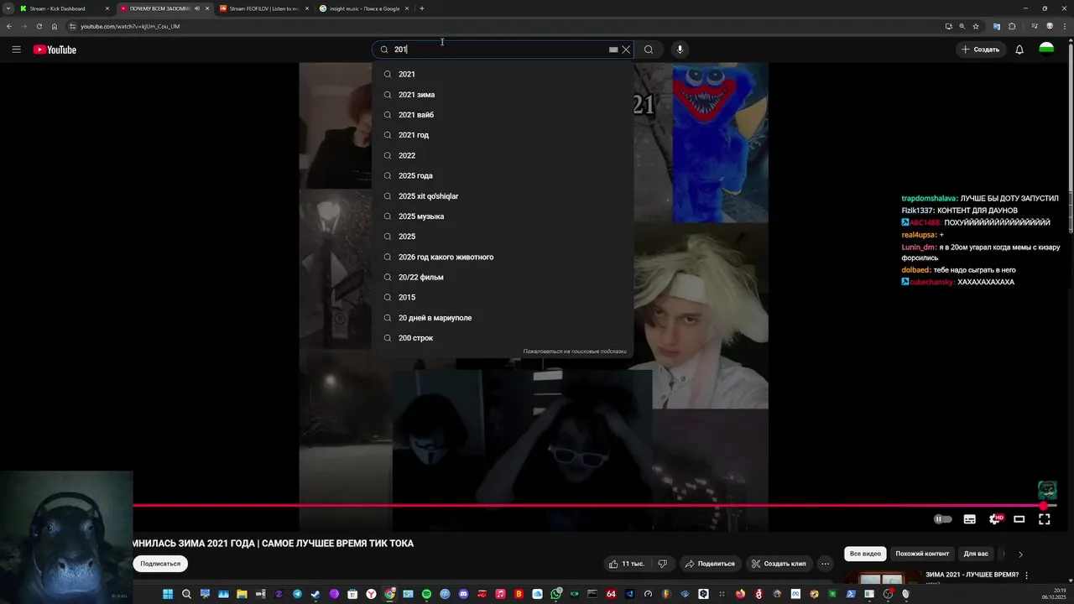1074x604 pixels.
Task: Open the Windows Start menu
Action: coord(168,594)
